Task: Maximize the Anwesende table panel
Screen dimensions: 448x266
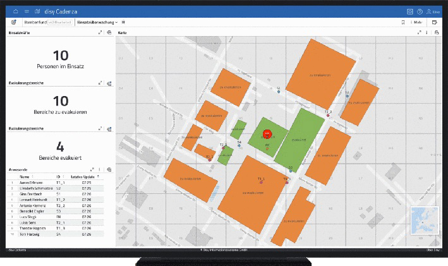Action: (x=92, y=169)
